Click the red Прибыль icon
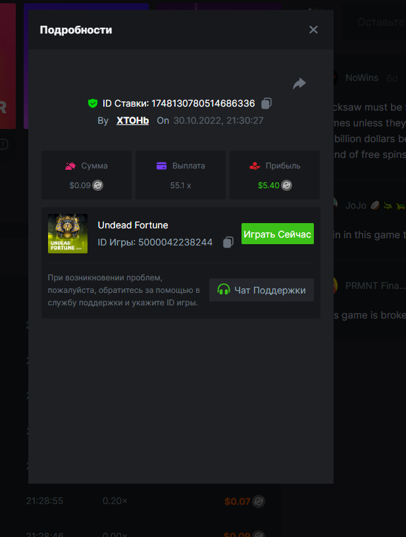Screen dimensions: 406x537 coord(255,166)
